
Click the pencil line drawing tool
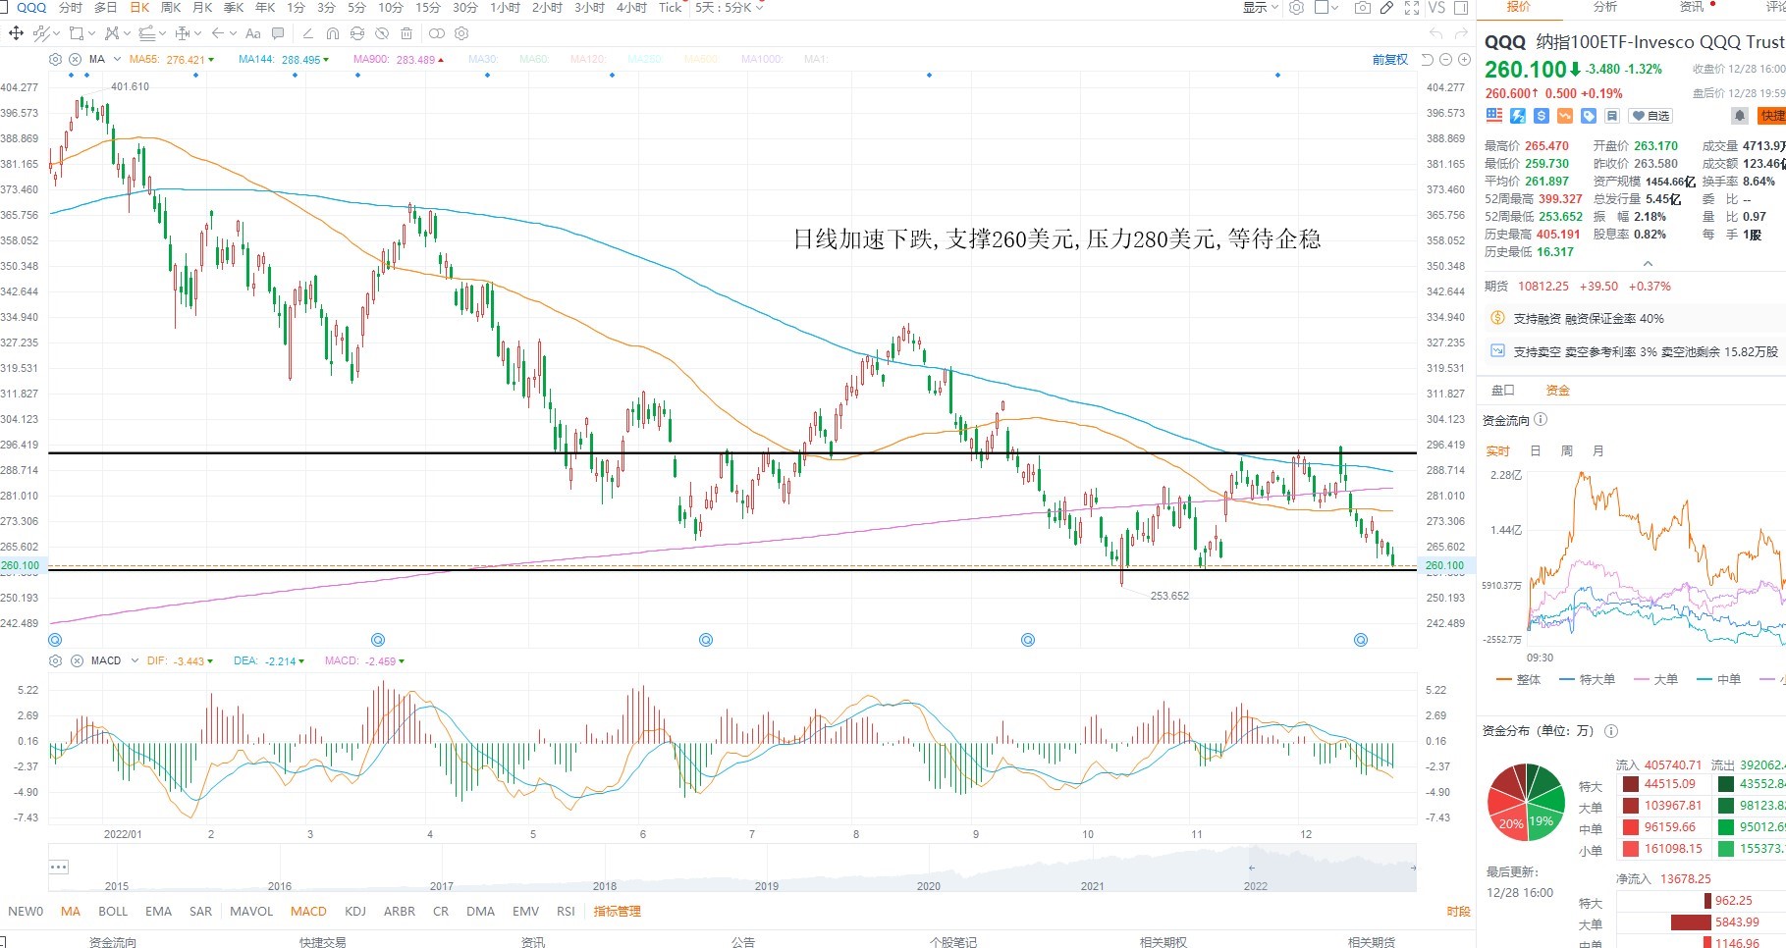tap(307, 33)
